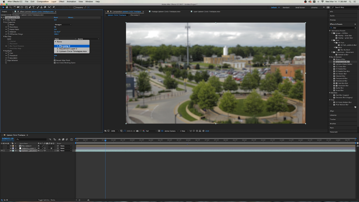Toggle the Snapping checkbox
Image resolution: width=359 pixels, height=202 pixels.
(x=75, y=8)
